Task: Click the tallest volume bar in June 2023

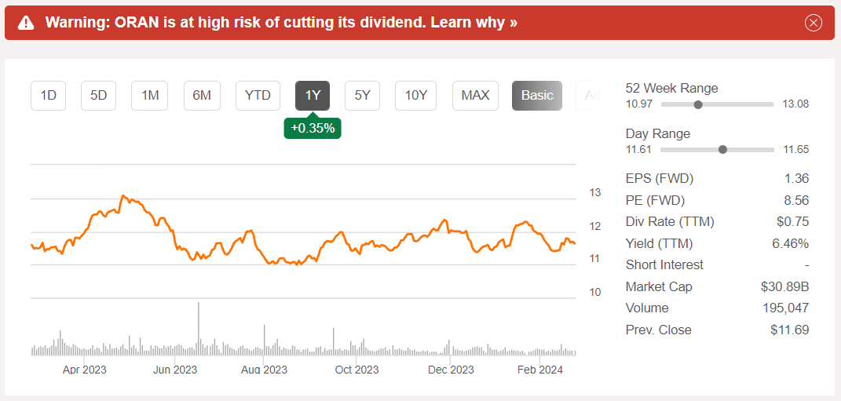Action: point(199,329)
